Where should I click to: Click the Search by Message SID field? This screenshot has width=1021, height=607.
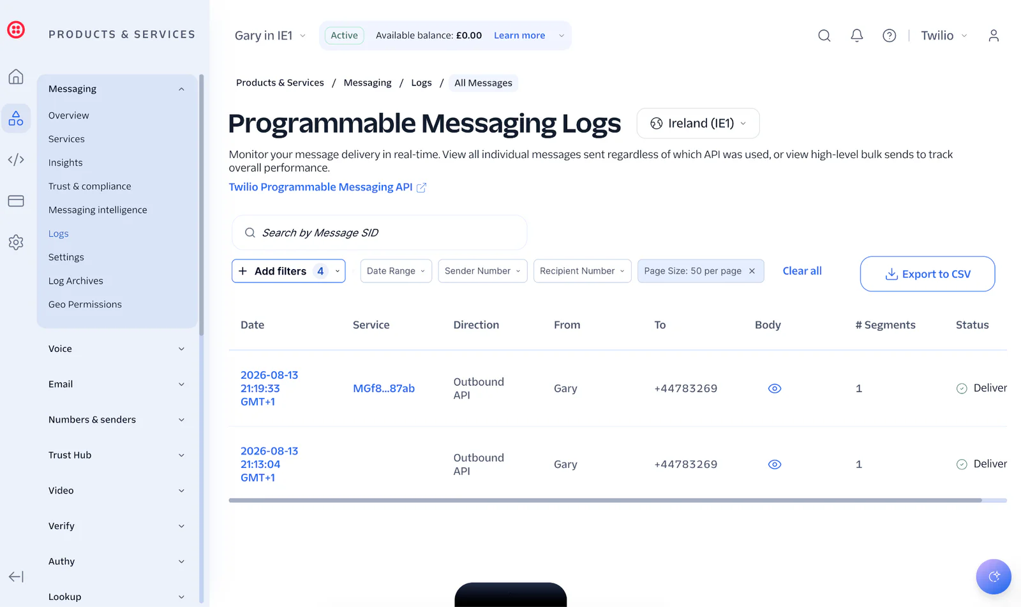pyautogui.click(x=380, y=233)
